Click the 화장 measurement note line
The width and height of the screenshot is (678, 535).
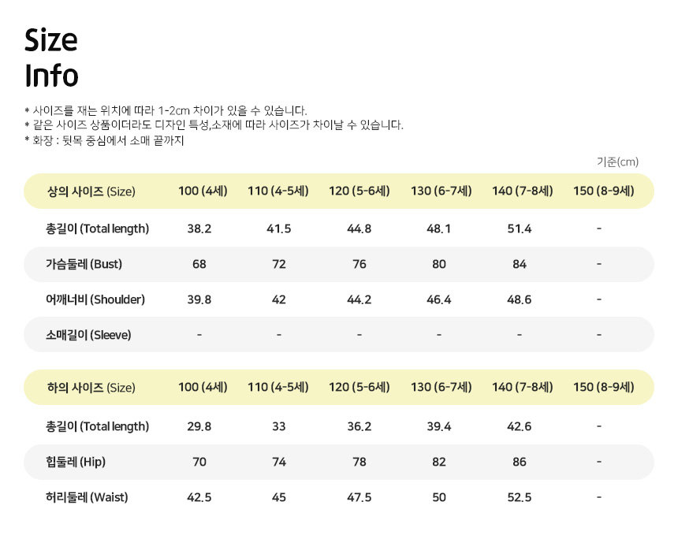pyautogui.click(x=104, y=140)
